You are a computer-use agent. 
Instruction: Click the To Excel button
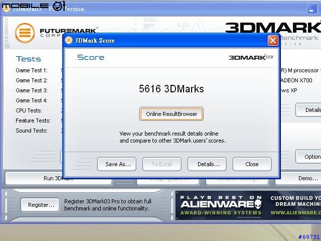tap(162, 164)
